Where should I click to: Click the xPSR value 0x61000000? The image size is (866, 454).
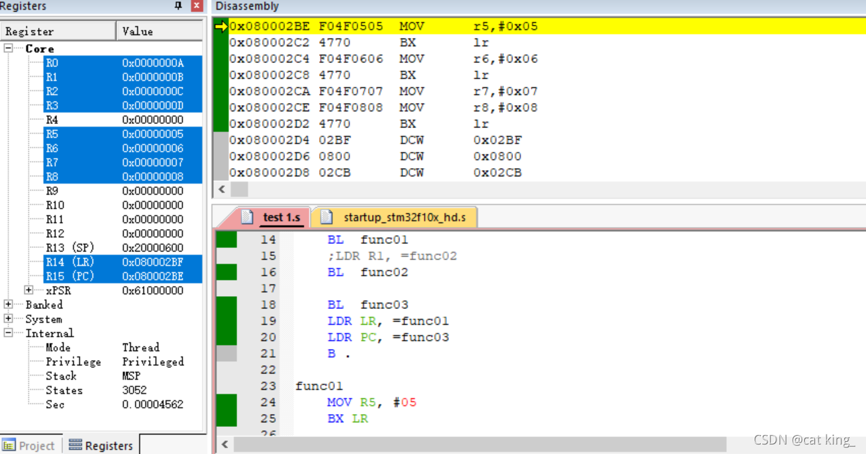(x=153, y=291)
